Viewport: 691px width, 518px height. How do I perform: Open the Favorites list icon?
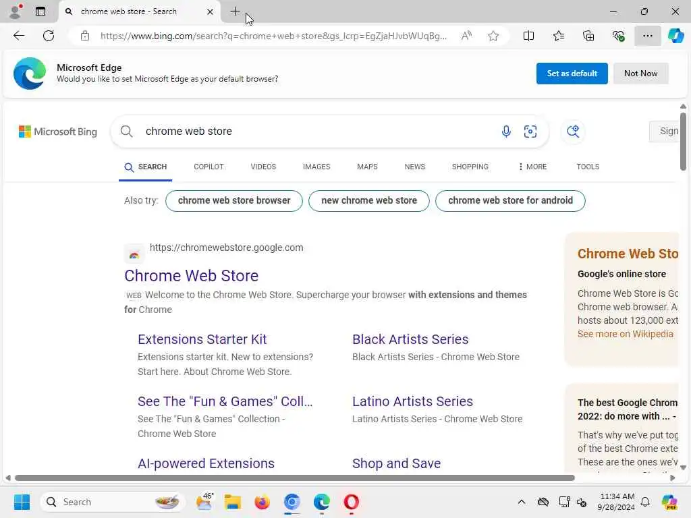tap(558, 36)
